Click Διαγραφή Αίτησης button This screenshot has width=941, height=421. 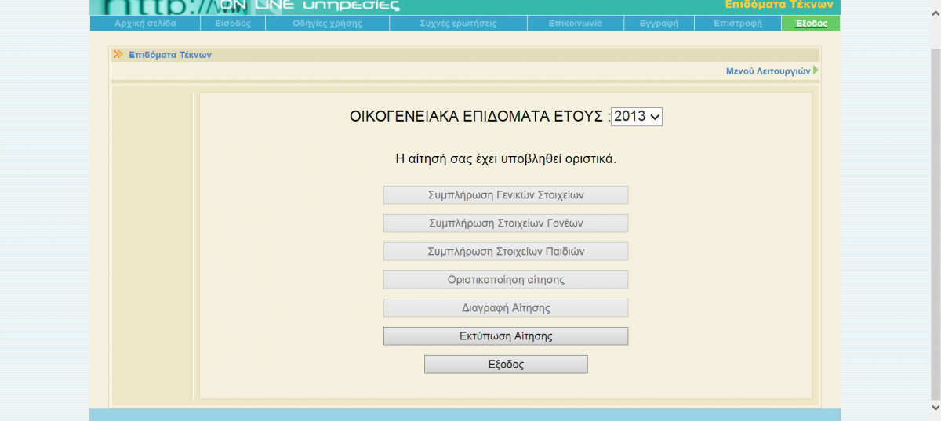coord(506,308)
